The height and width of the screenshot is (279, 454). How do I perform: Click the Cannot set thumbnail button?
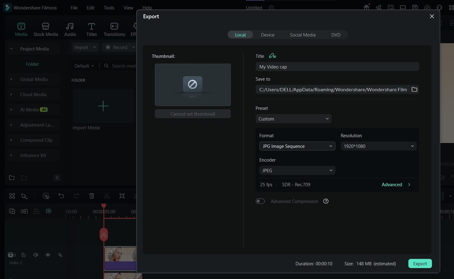coord(193,114)
